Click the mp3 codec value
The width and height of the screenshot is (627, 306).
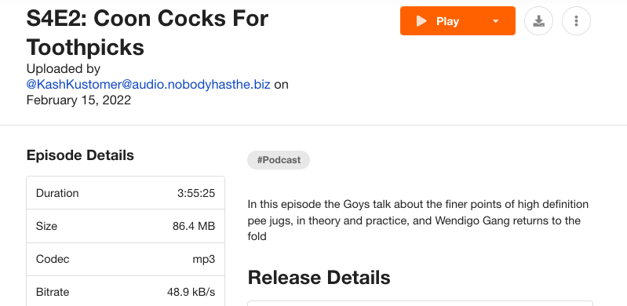[x=204, y=259]
